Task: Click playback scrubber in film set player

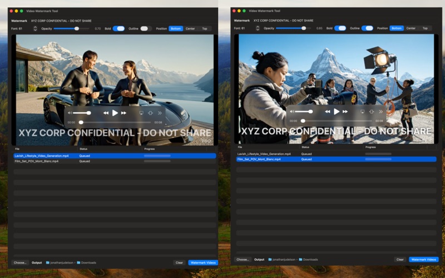Action: pos(337,121)
